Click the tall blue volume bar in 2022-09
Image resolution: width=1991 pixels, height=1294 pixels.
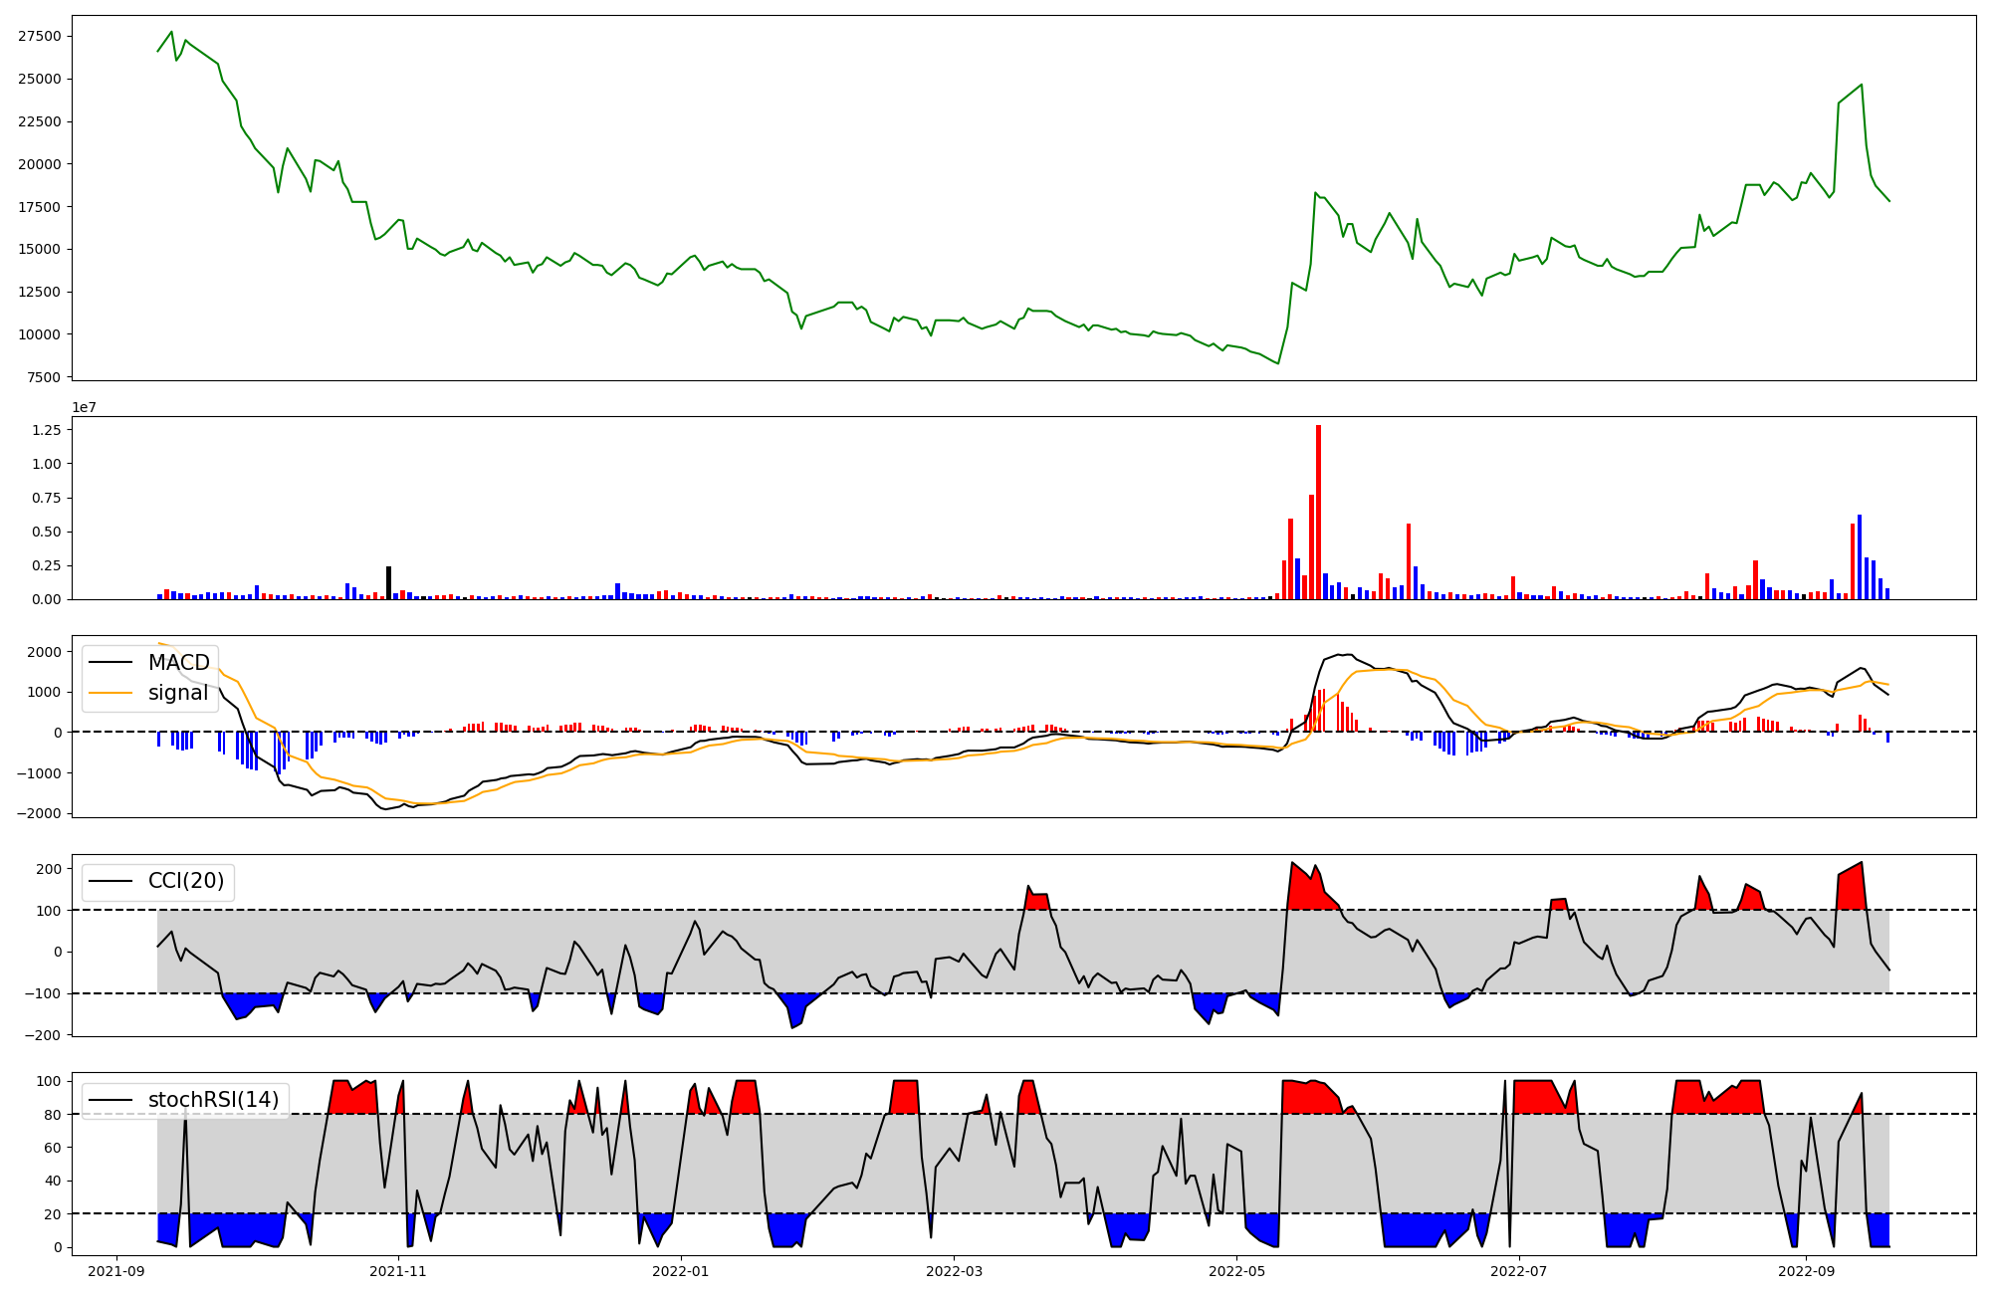pyautogui.click(x=1860, y=557)
